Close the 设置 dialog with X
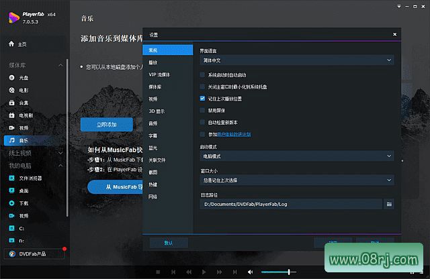This screenshot has width=430, height=279. click(x=394, y=34)
